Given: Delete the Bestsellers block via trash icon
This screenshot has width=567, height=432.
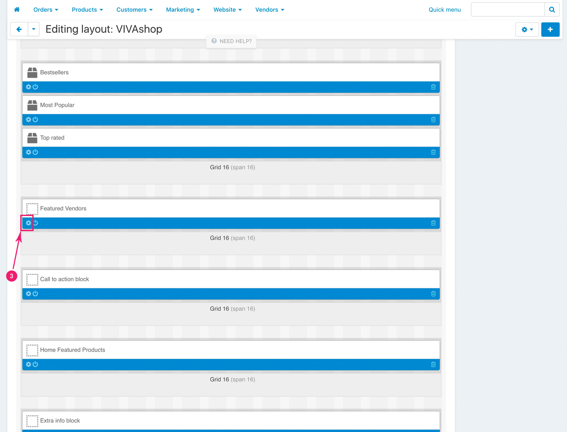Looking at the screenshot, I should (x=433, y=87).
